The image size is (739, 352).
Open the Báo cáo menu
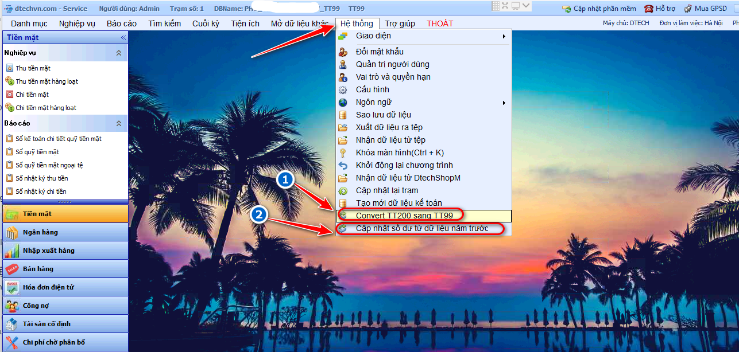point(121,24)
